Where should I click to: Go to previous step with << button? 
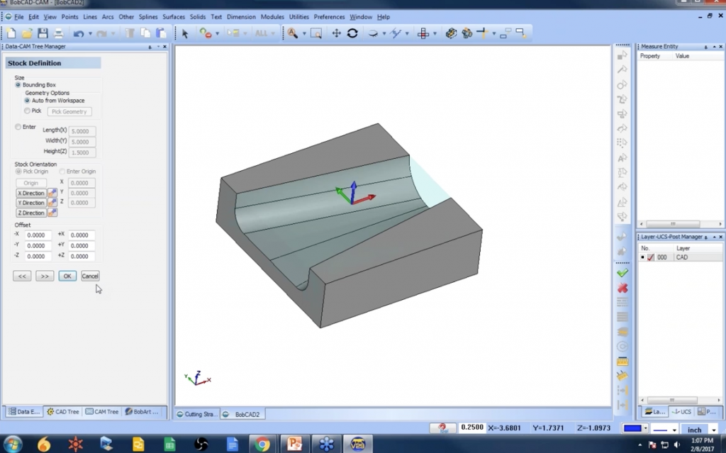(22, 276)
